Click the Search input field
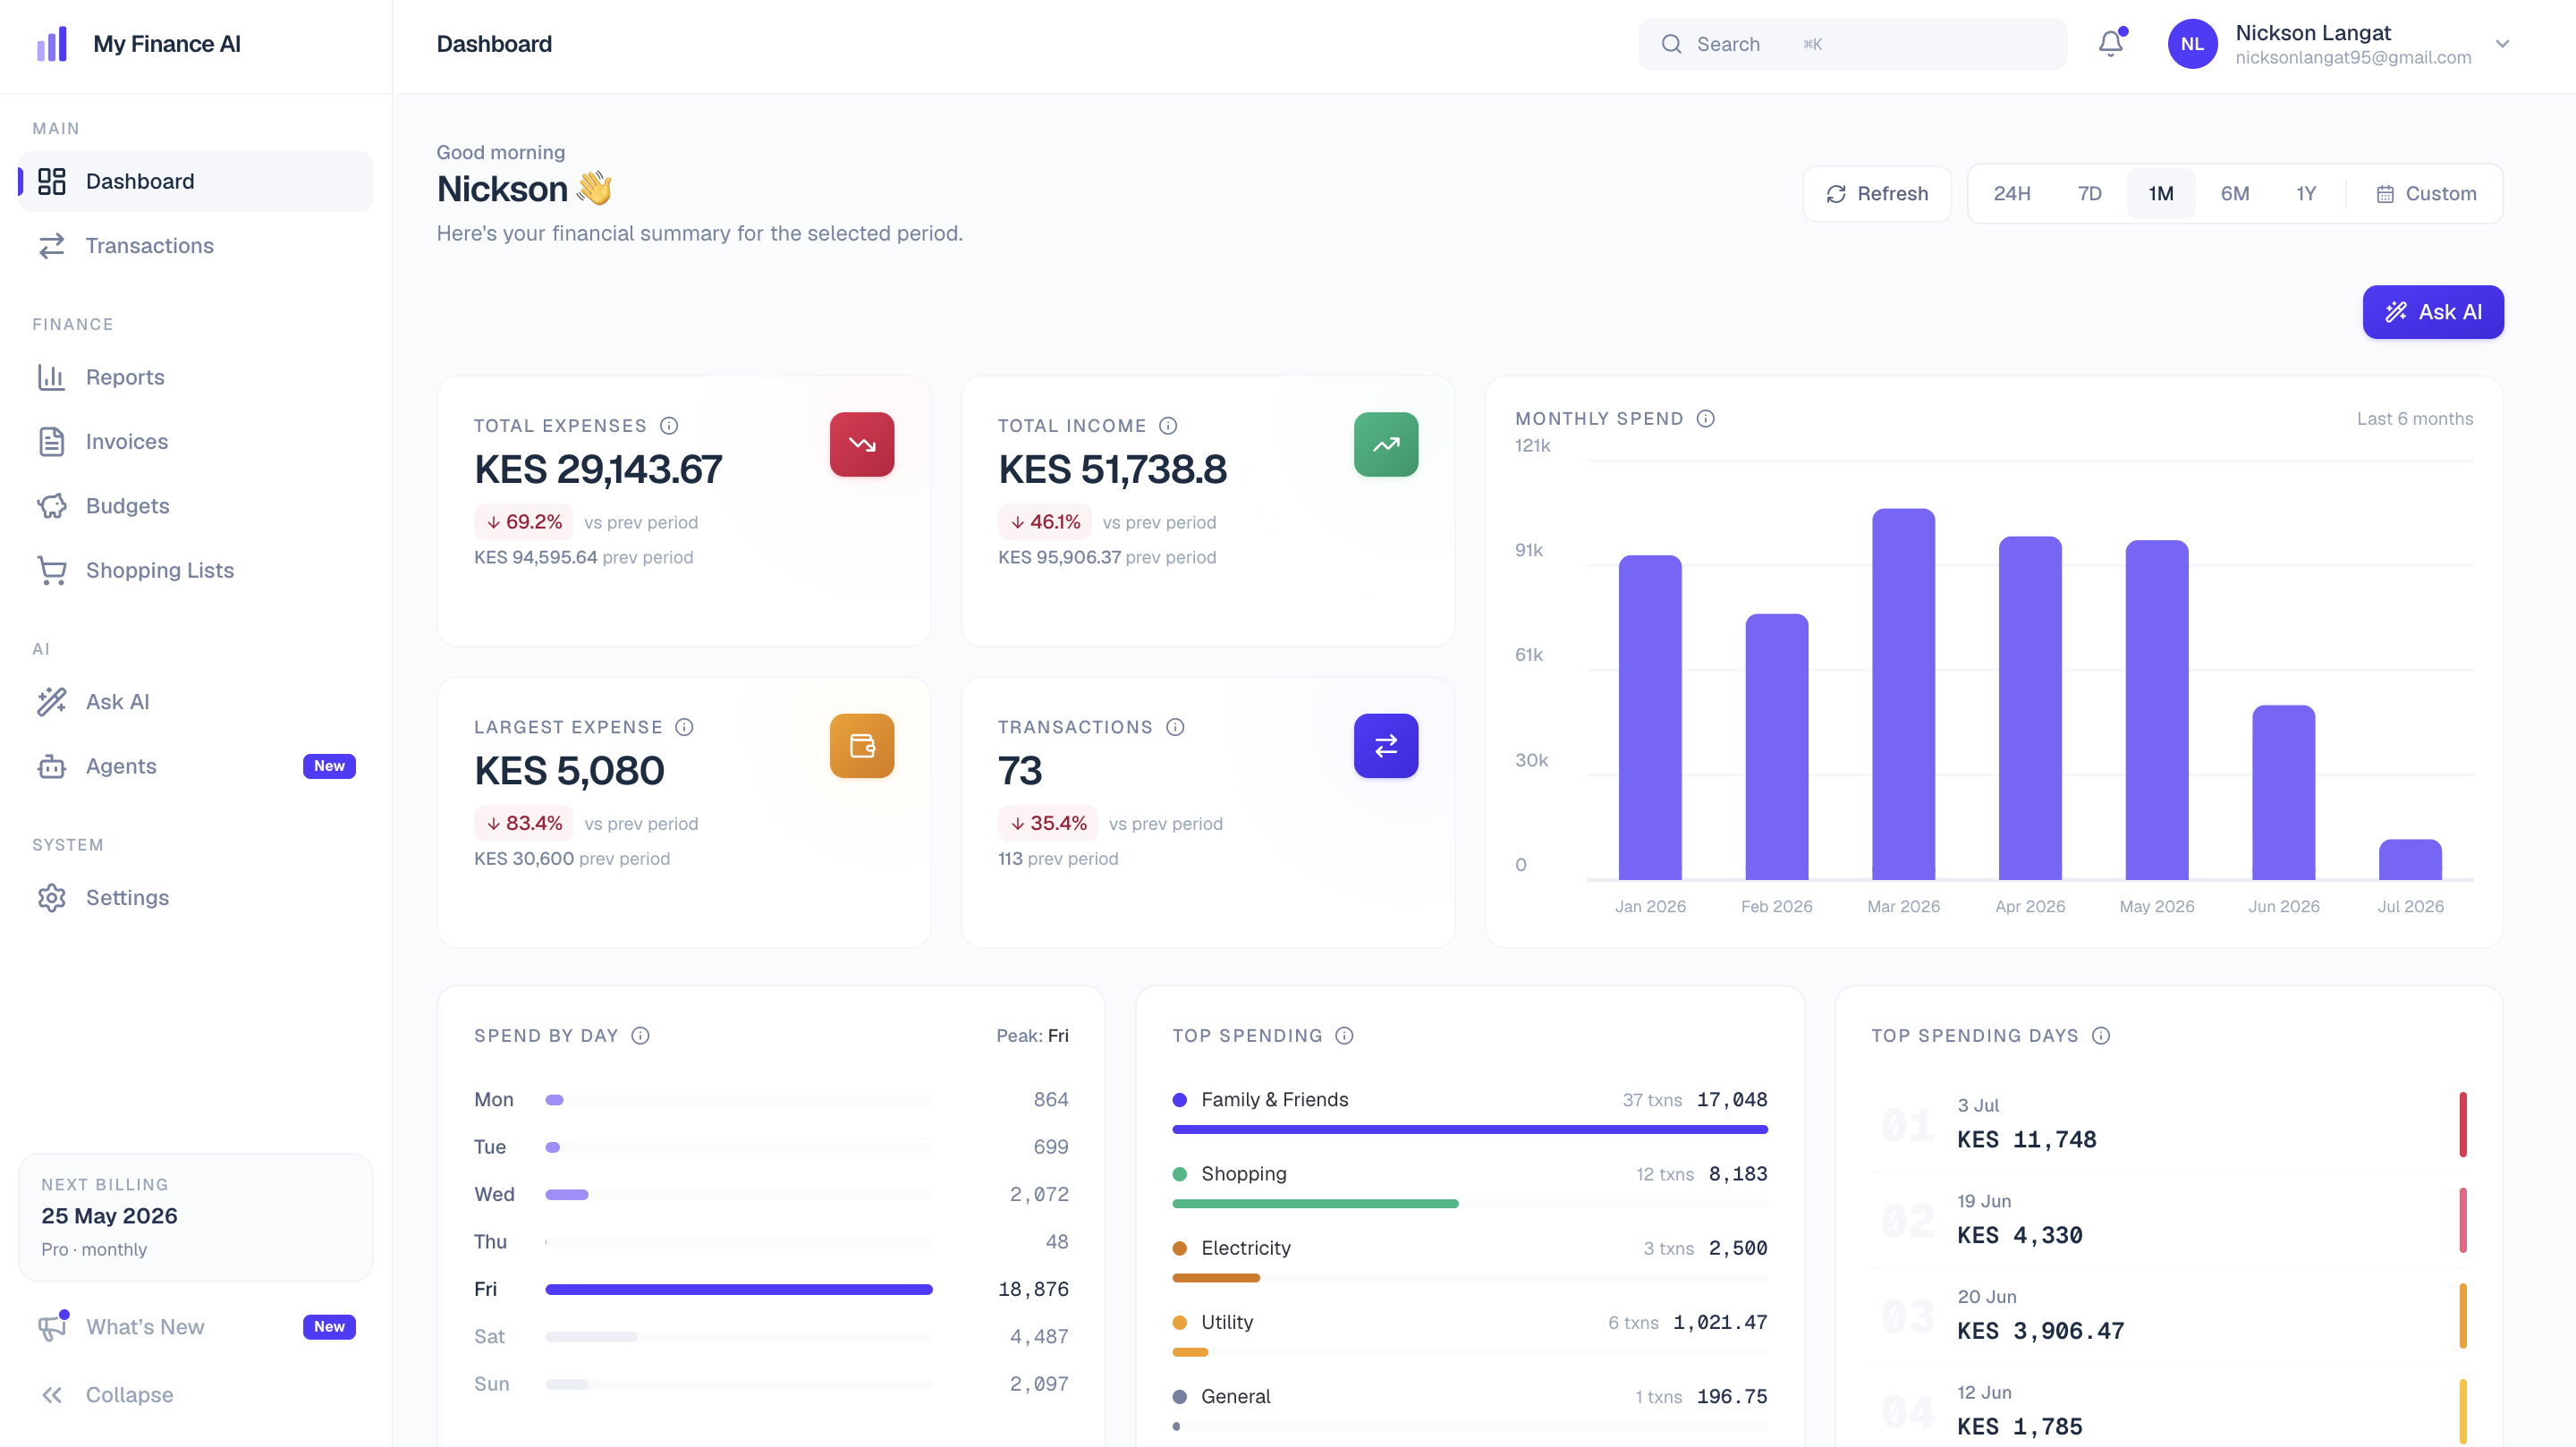Image resolution: width=2576 pixels, height=1447 pixels. pyautogui.click(x=1852, y=44)
